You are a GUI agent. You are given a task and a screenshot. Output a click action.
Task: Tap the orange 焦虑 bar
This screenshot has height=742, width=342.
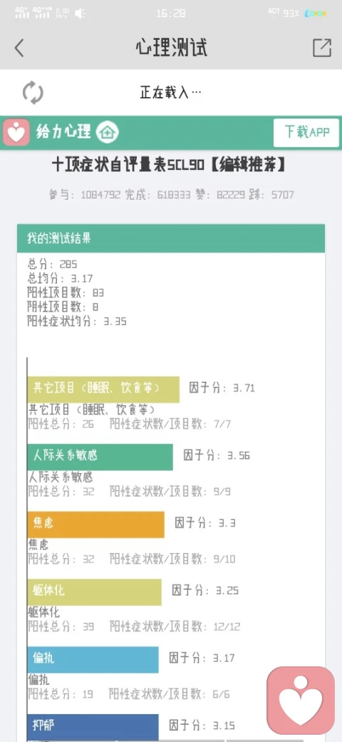(x=96, y=524)
